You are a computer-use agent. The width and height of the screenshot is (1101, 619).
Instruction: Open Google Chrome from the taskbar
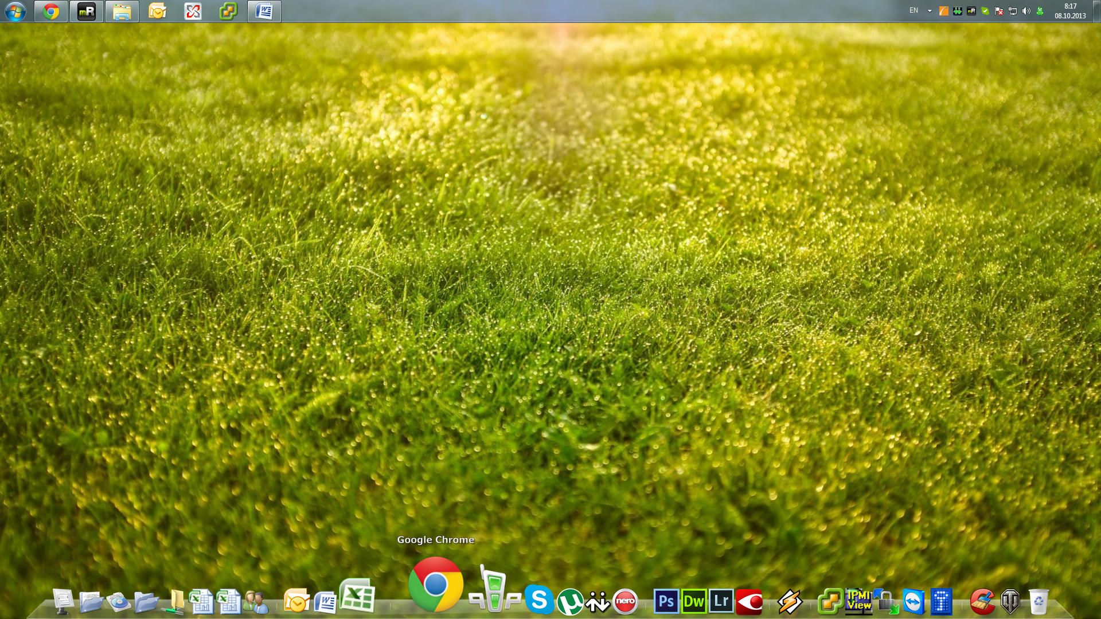(x=51, y=11)
